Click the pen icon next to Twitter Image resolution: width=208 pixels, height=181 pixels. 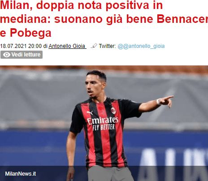point(94,46)
